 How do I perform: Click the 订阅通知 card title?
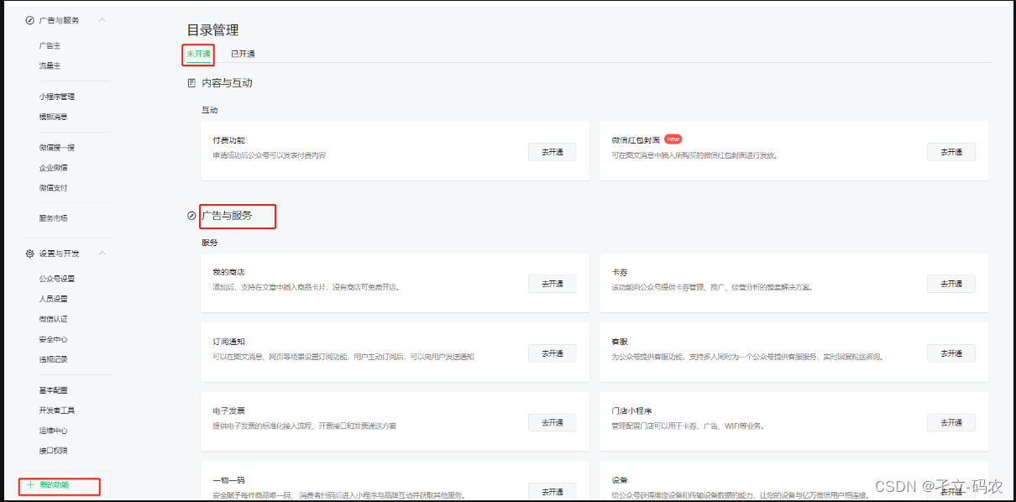(x=228, y=343)
